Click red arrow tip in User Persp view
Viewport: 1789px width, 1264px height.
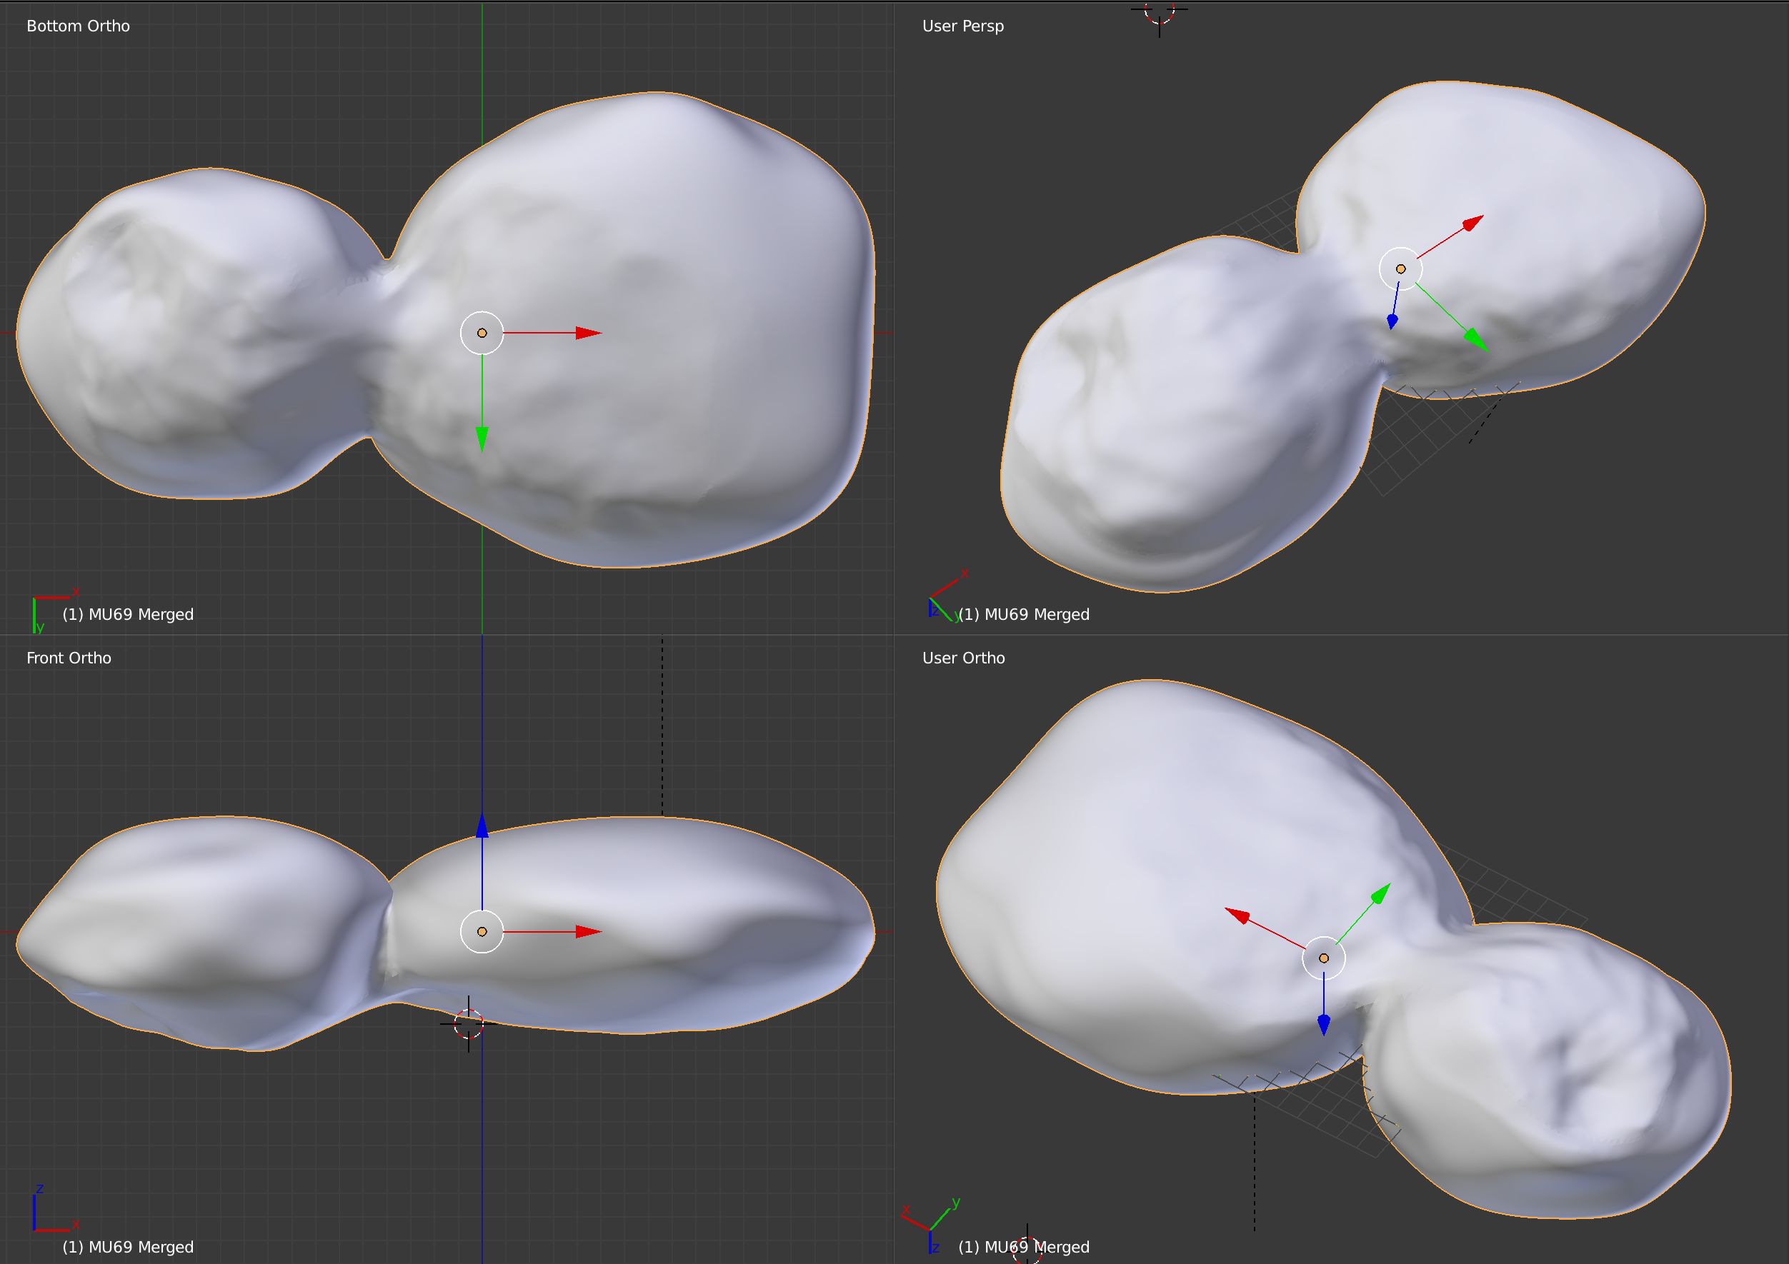[1472, 224]
